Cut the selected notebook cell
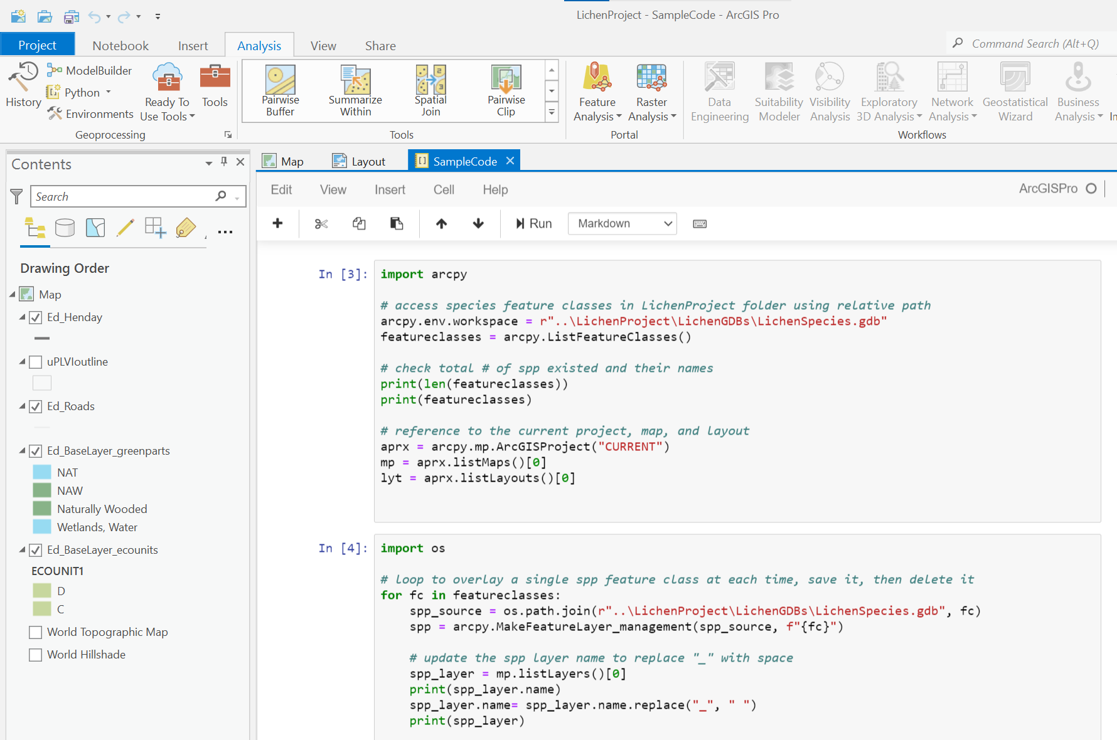Screen dimensions: 1117x740 321,224
